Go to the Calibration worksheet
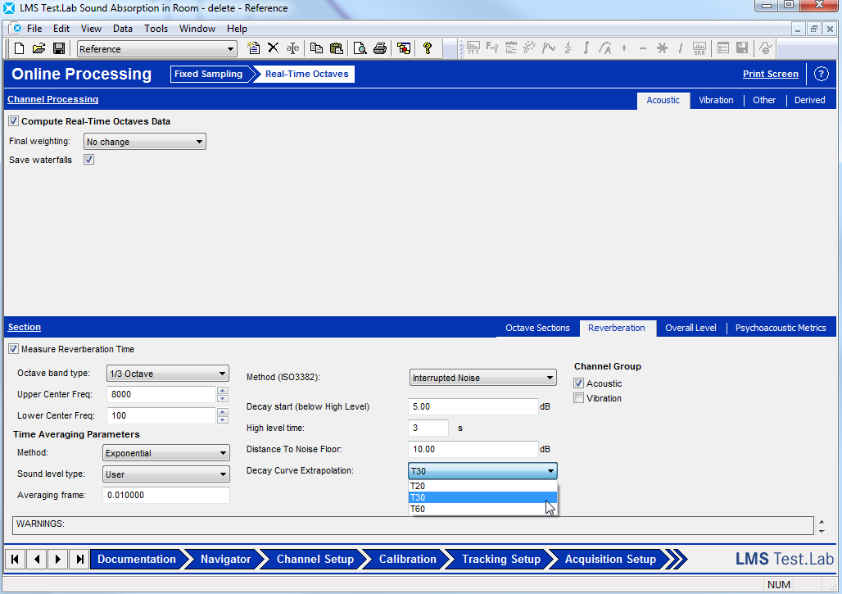The image size is (842, 594). pos(408,559)
